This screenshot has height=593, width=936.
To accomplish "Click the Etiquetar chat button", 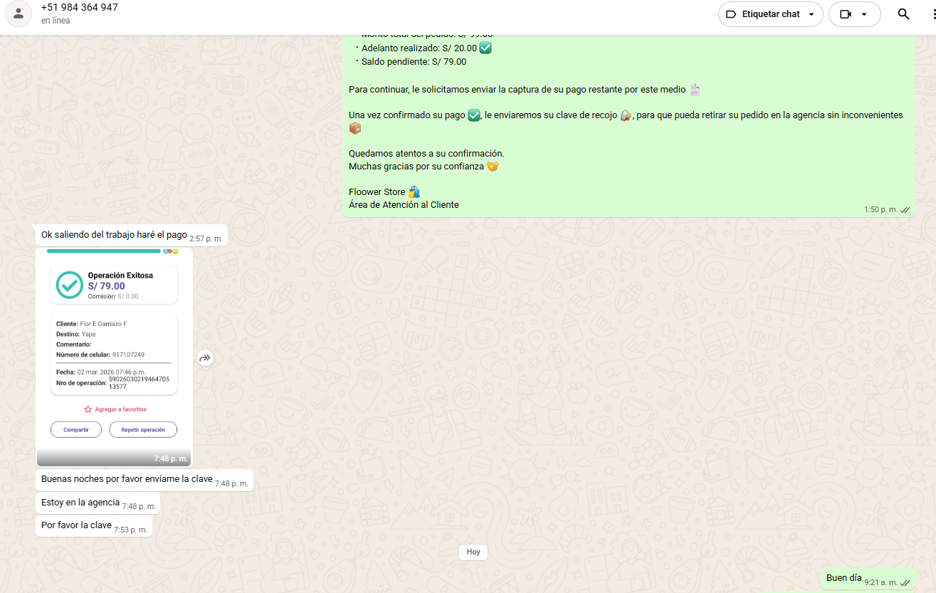I will [x=762, y=14].
